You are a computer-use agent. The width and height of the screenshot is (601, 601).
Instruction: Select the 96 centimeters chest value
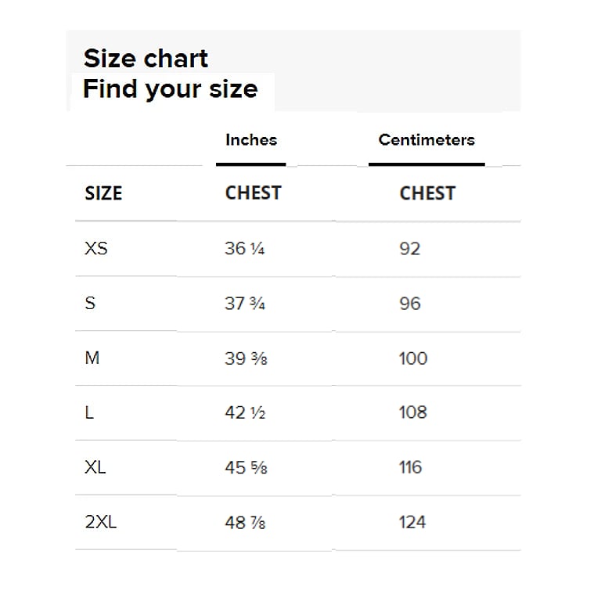(410, 304)
